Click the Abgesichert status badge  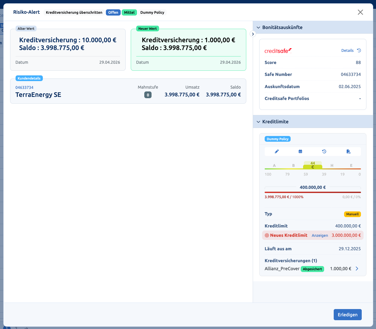coord(312,269)
